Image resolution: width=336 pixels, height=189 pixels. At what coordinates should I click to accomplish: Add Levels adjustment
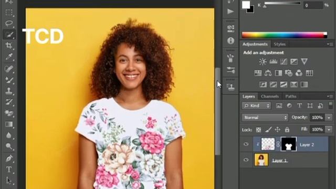click(273, 62)
